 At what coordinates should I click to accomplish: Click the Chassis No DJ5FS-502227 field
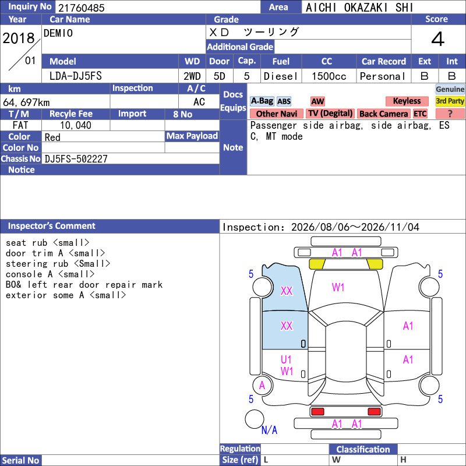130,158
